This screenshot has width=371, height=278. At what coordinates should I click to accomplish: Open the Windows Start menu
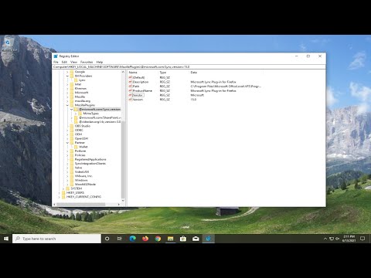(6, 239)
